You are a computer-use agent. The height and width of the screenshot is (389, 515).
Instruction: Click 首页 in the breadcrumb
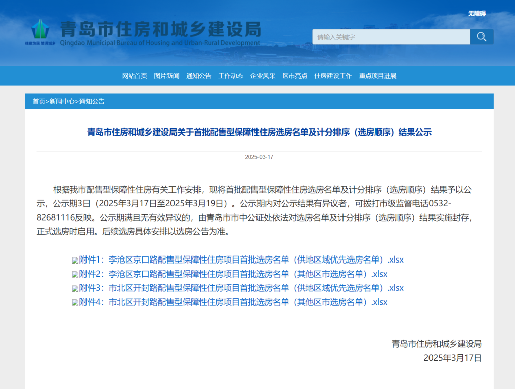39,101
